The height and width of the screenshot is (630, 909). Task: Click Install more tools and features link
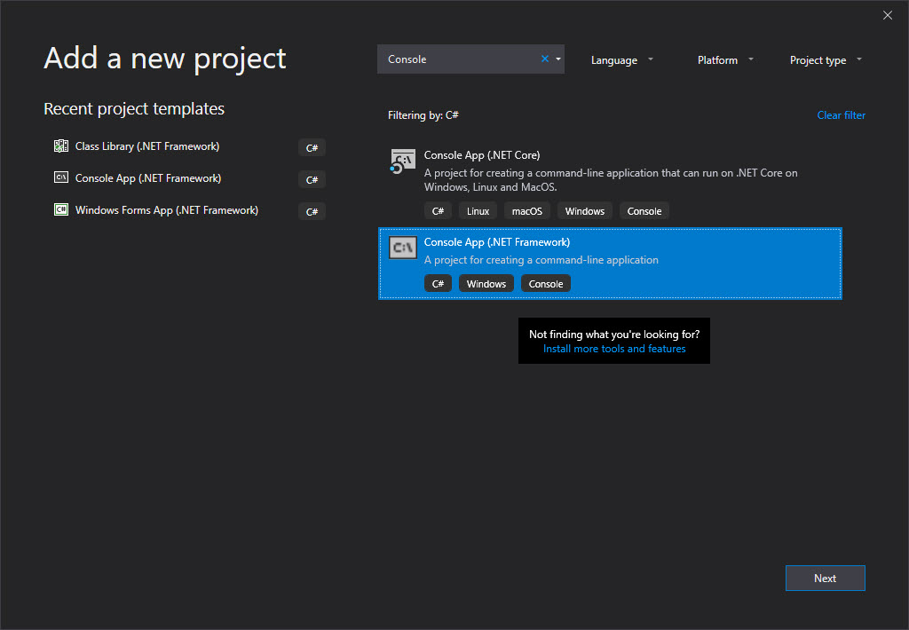click(x=614, y=349)
